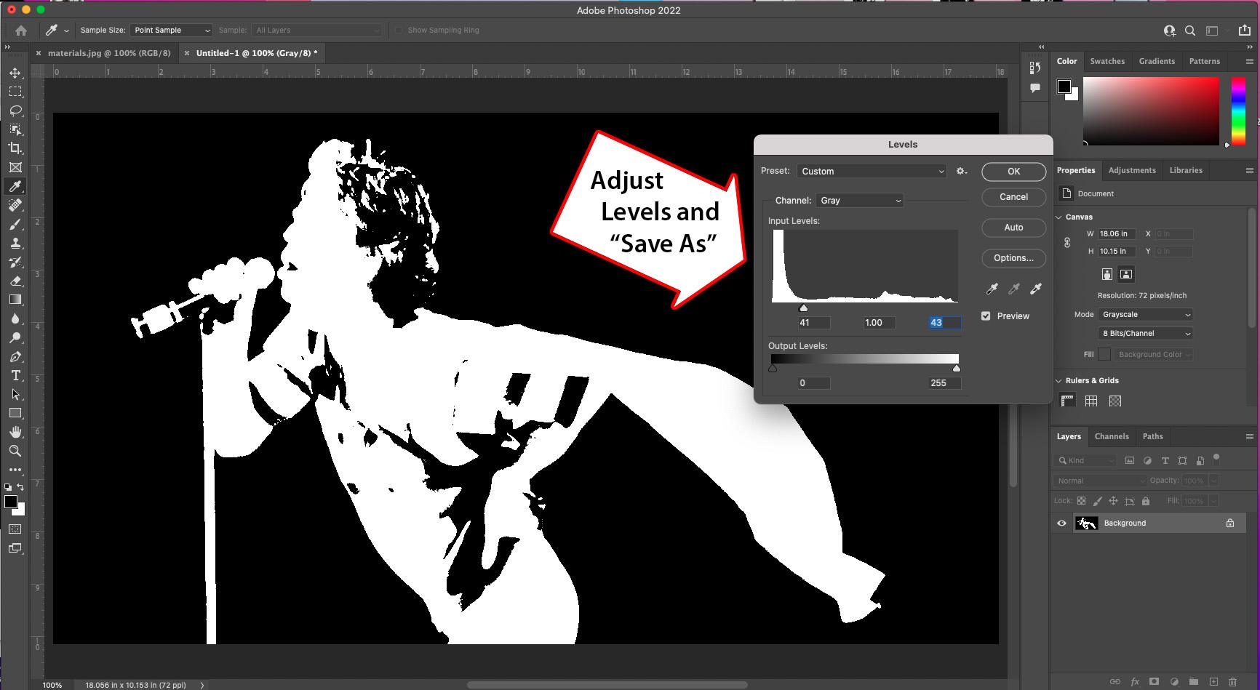Click the Home icon in options bar
Screen dimensions: 1260x690
pos(21,31)
